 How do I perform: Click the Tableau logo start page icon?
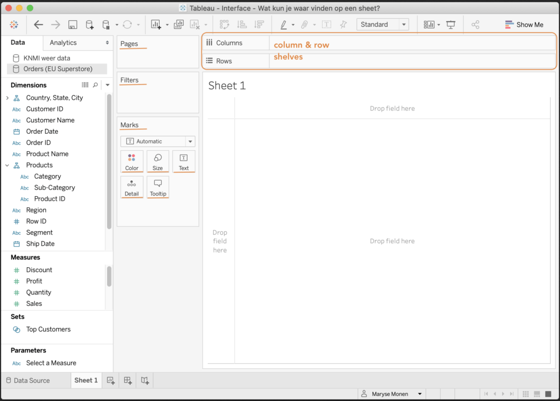tap(14, 25)
